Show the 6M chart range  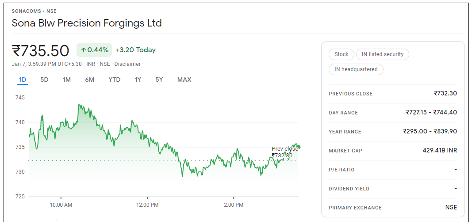click(89, 80)
